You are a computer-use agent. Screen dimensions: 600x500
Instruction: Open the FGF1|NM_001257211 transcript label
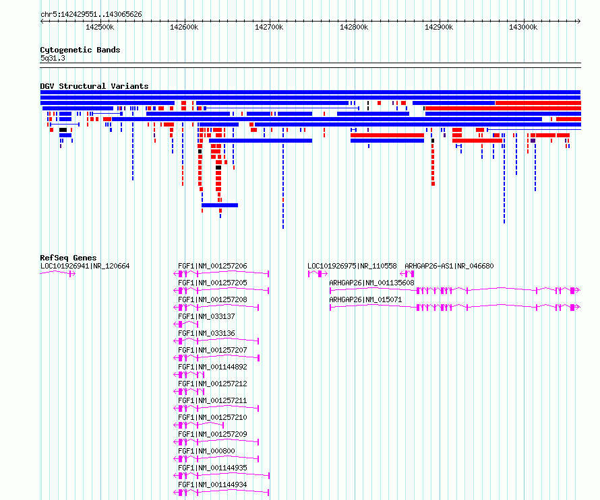click(x=212, y=400)
